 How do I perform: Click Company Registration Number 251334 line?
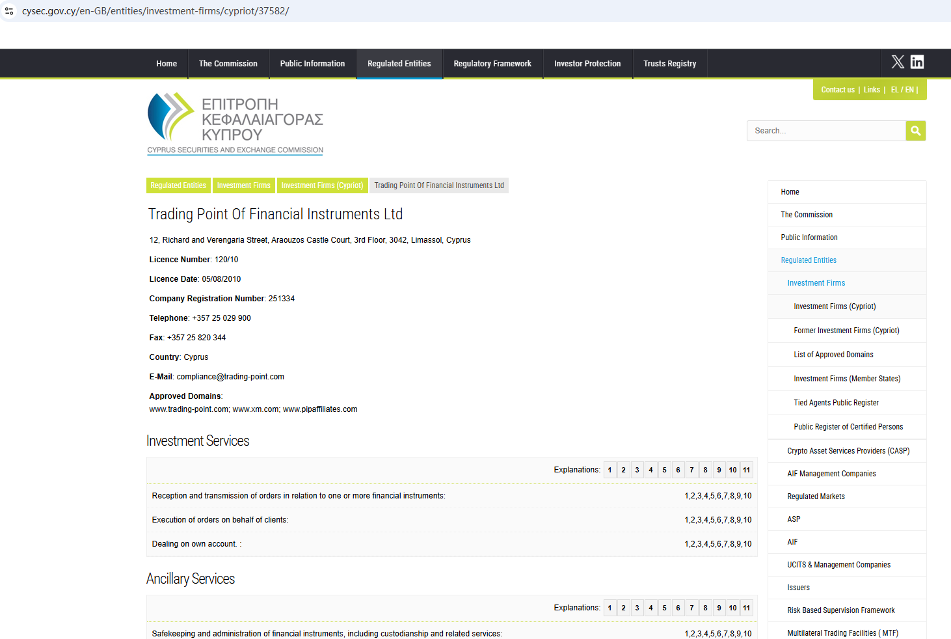tap(222, 299)
